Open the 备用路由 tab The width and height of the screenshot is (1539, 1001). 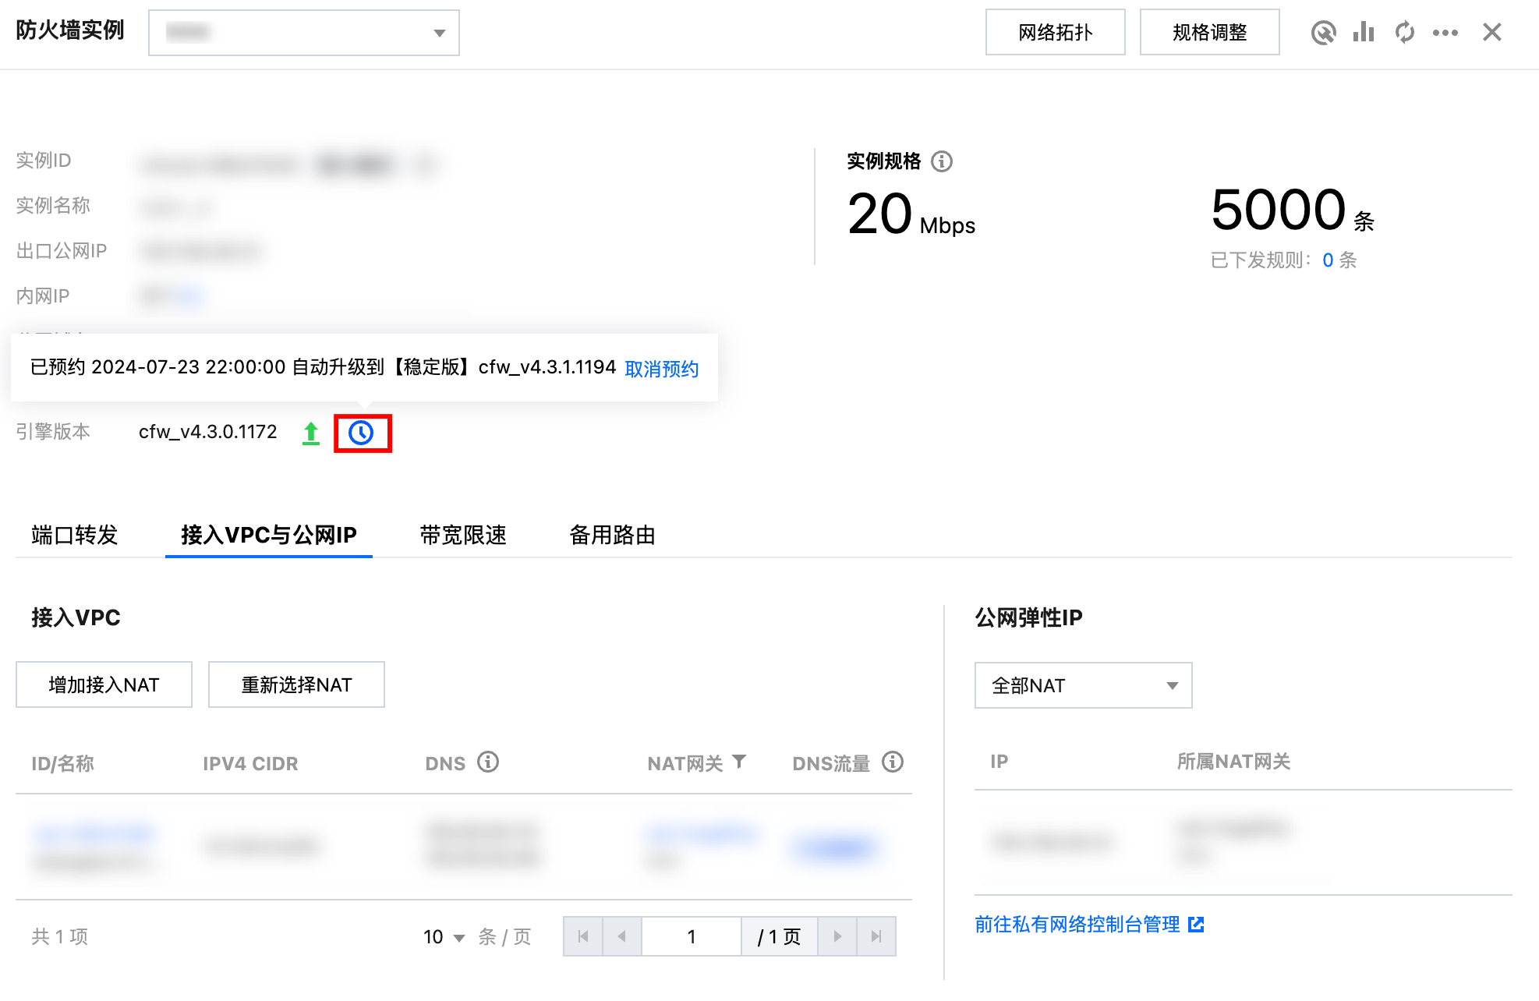click(x=612, y=535)
